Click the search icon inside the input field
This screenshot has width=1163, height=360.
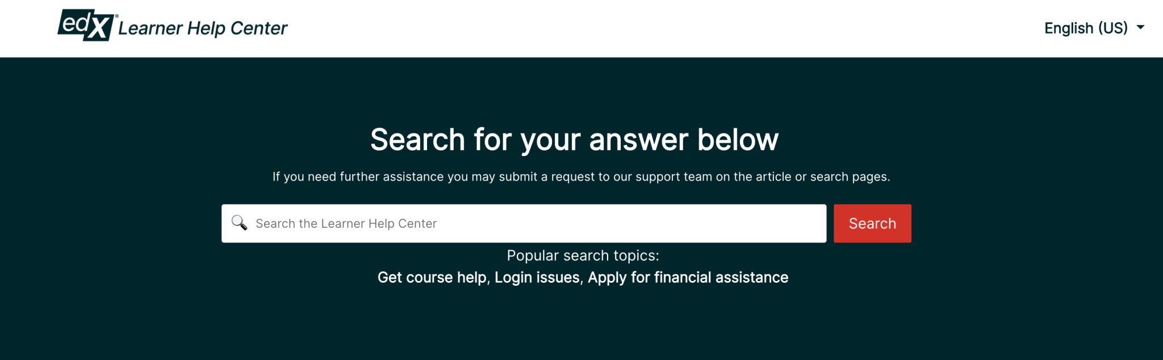point(240,223)
